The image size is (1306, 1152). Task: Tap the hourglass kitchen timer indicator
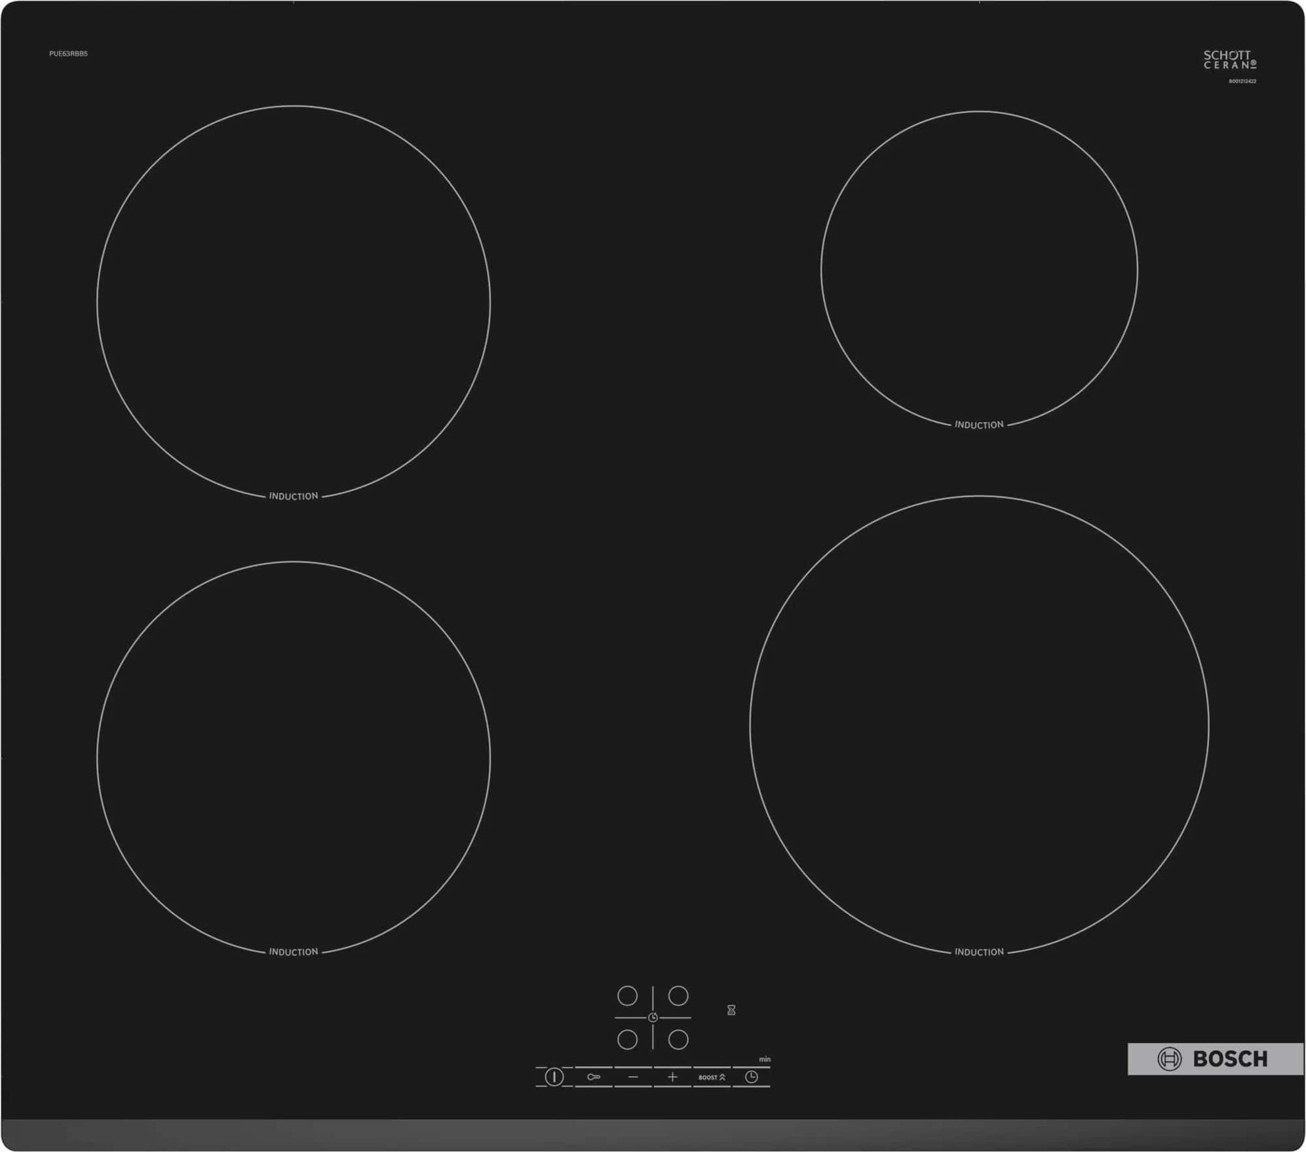click(x=731, y=1010)
